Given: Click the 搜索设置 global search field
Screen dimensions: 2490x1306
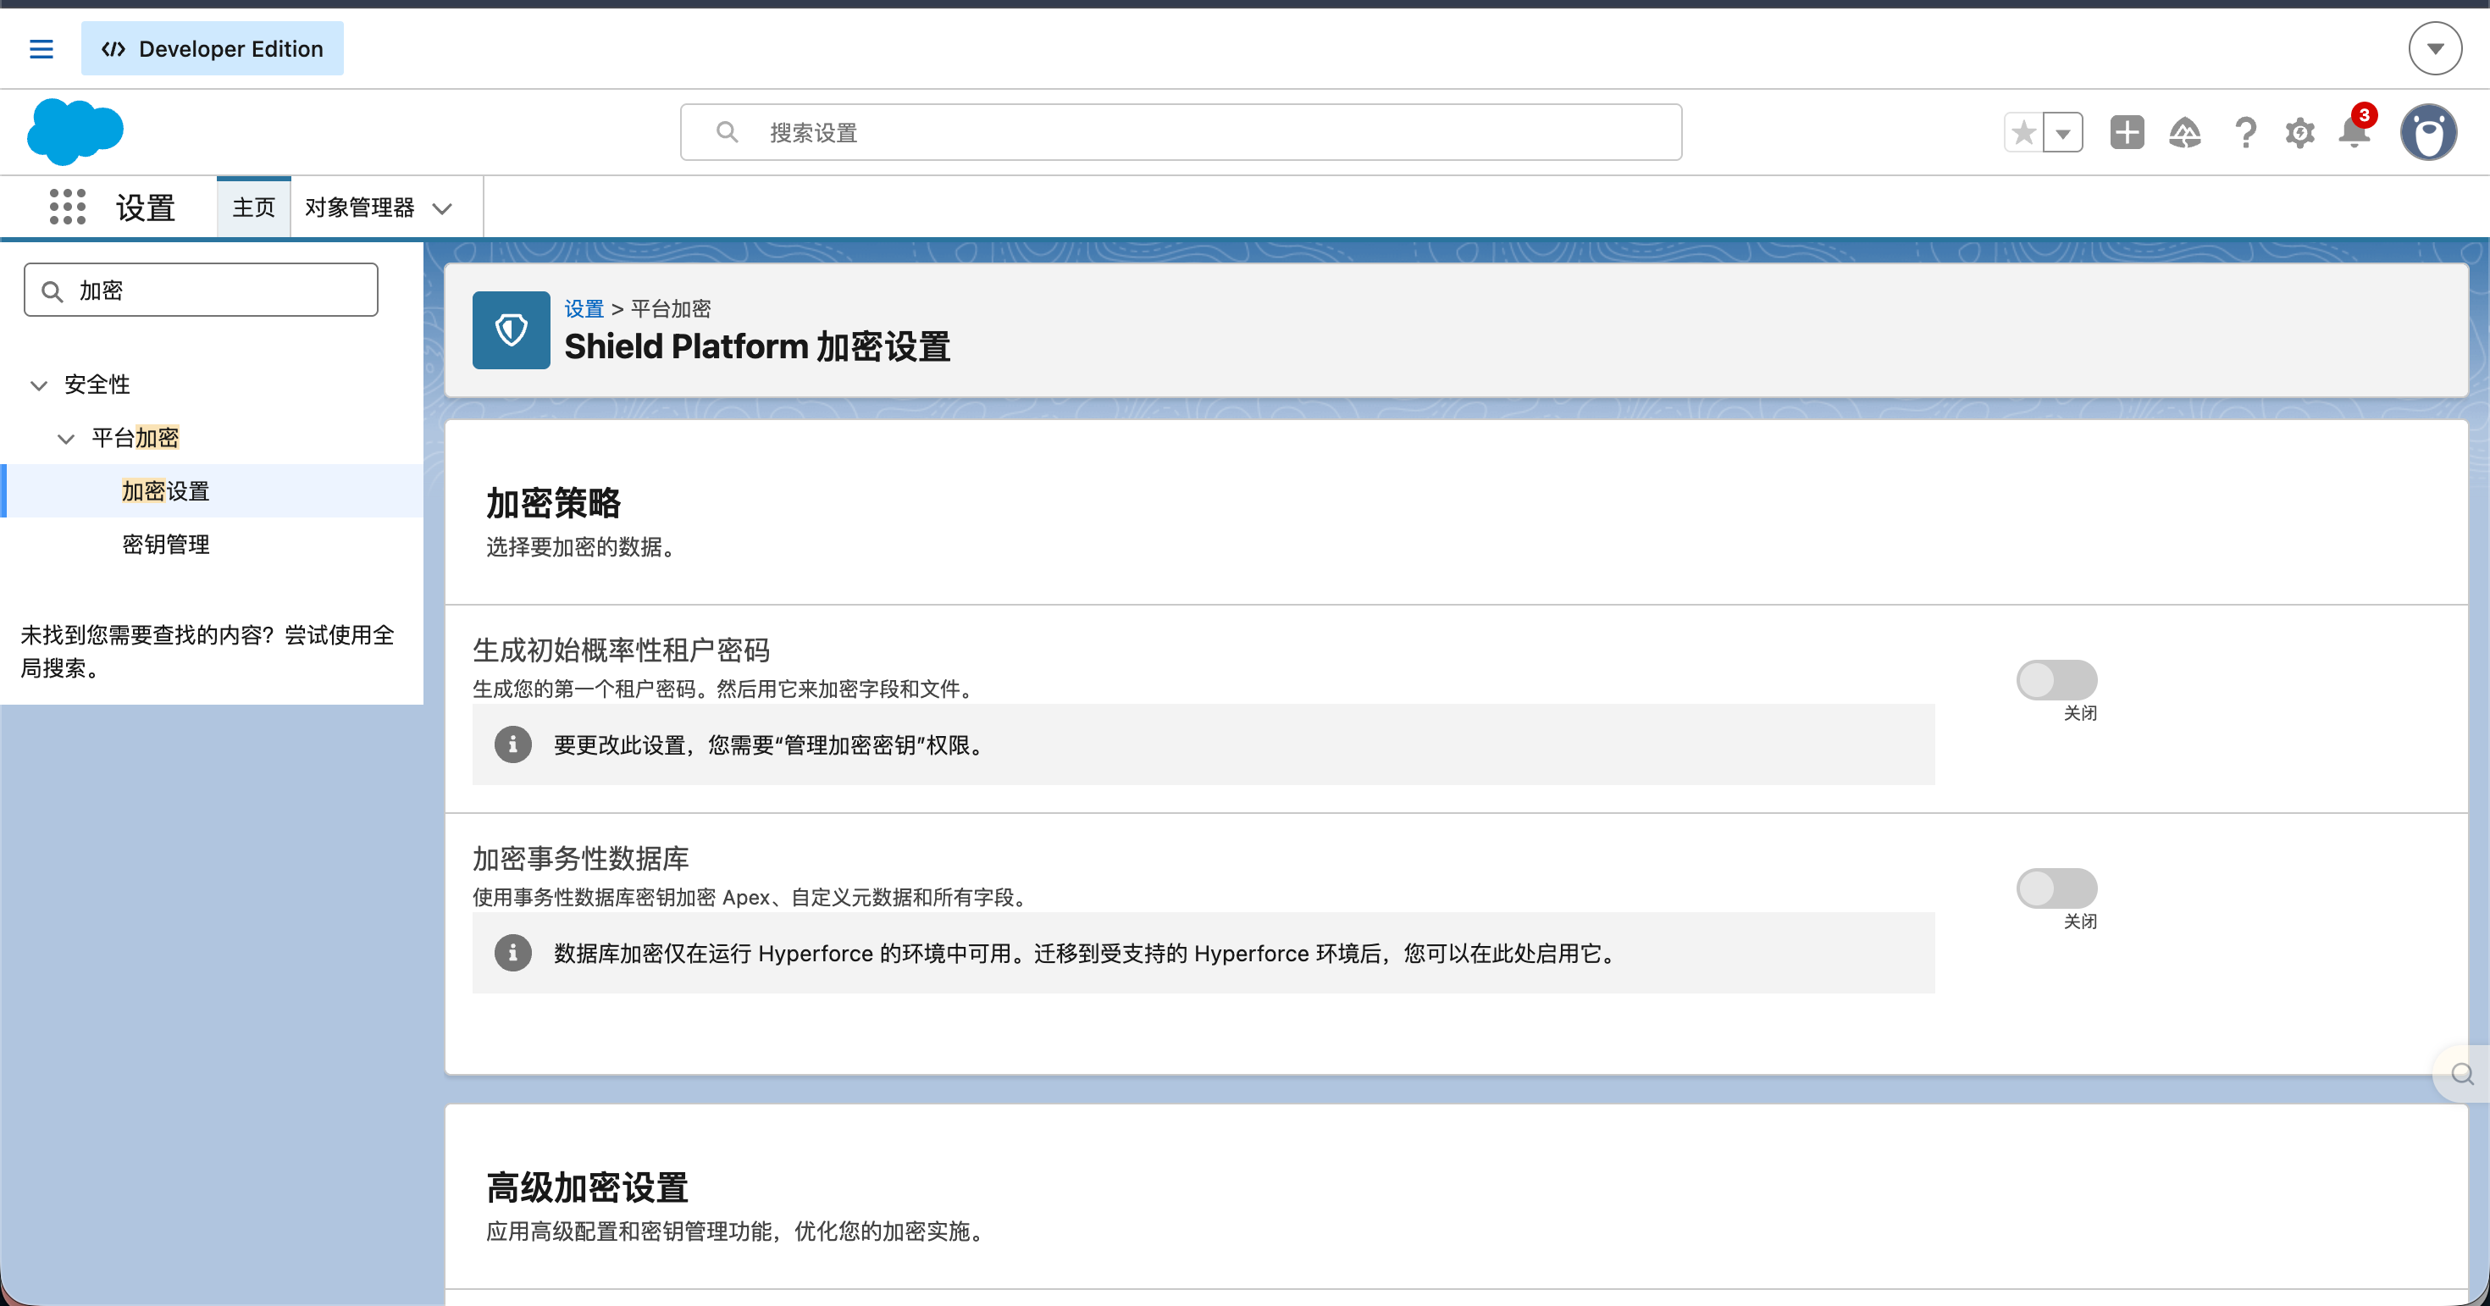Looking at the screenshot, I should (1181, 132).
